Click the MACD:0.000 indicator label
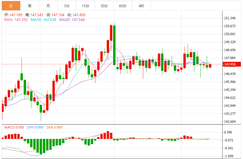 point(14,127)
